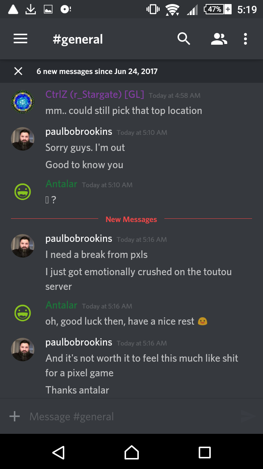Tap the send message arrow
This screenshot has width=263, height=469.
tap(248, 416)
